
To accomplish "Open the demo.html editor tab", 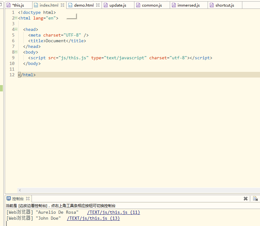I will click(84, 5).
